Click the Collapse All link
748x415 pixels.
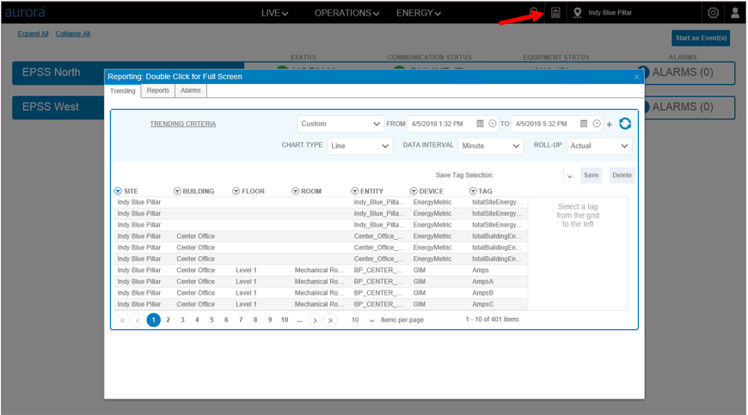tap(72, 34)
